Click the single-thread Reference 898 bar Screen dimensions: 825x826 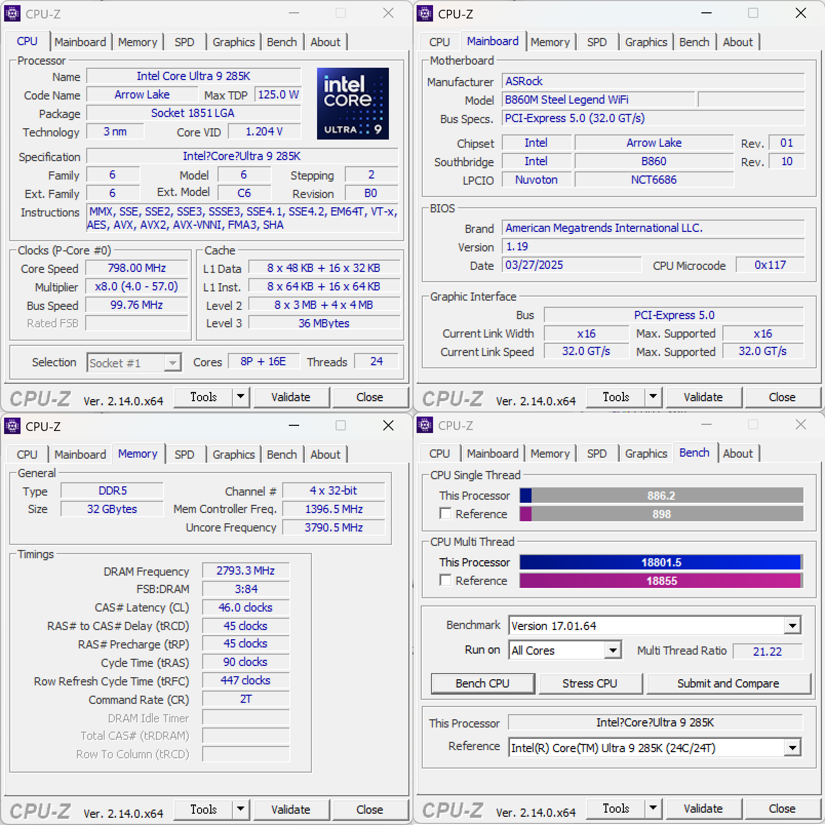click(661, 514)
